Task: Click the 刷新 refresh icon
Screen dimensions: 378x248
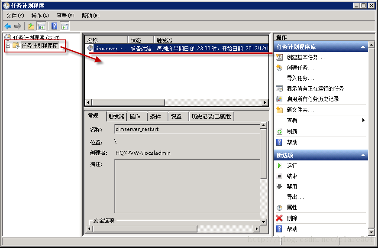Action: (279, 131)
